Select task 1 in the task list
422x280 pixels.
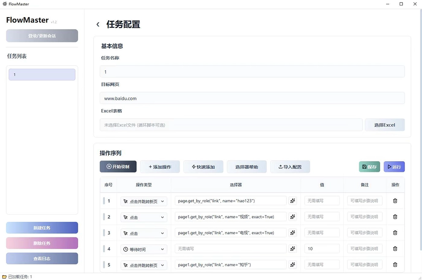point(42,75)
